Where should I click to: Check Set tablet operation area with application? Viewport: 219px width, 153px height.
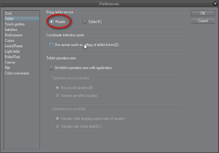(x=51, y=68)
